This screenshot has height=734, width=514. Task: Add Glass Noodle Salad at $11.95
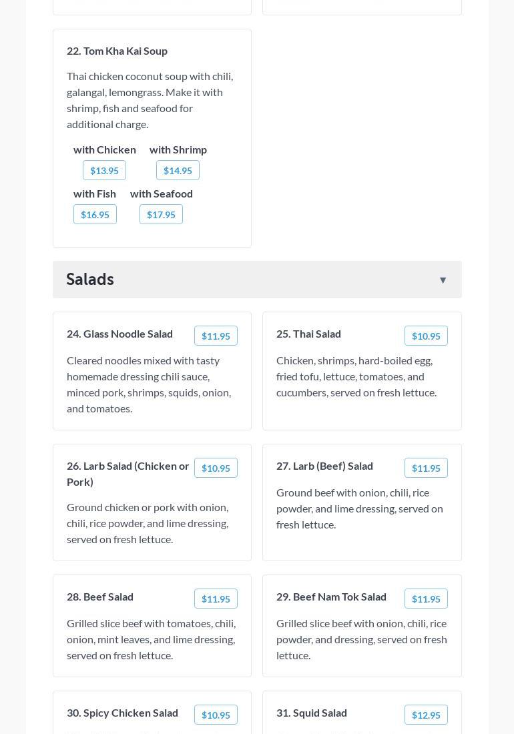click(x=216, y=336)
